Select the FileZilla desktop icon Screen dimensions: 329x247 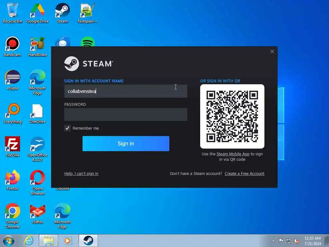click(13, 147)
